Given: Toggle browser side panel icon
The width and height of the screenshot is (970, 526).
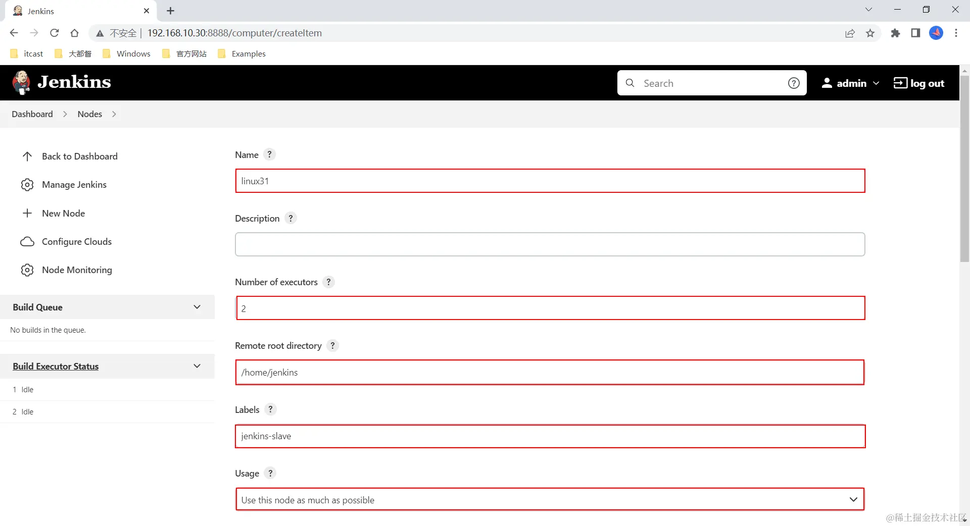Looking at the screenshot, I should click(915, 33).
